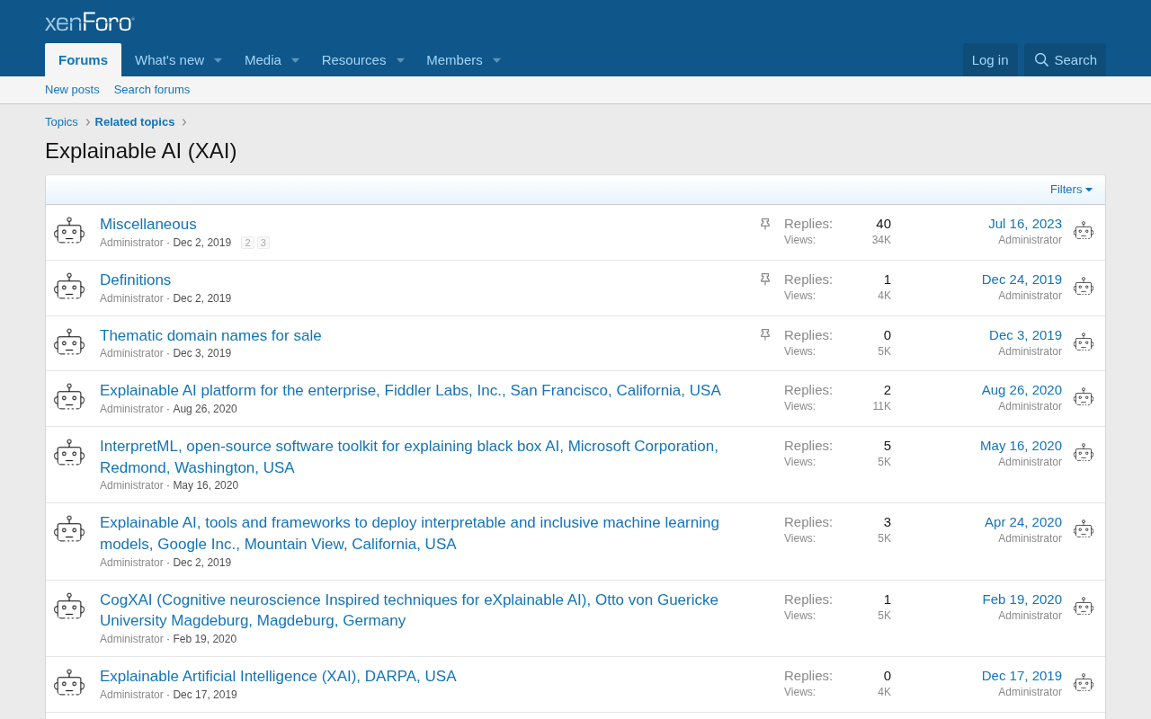This screenshot has height=719, width=1151.
Task: Click pin icon on the Miscellaneous thread
Action: coord(765,224)
